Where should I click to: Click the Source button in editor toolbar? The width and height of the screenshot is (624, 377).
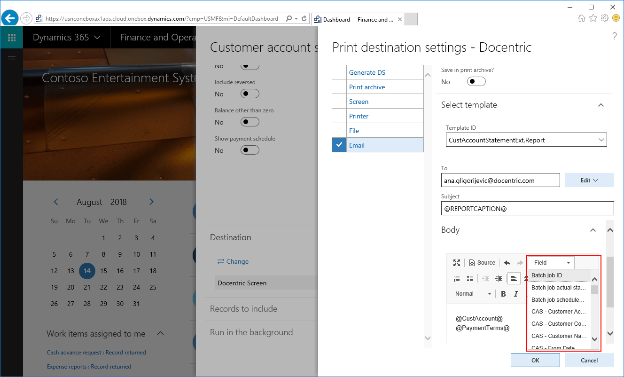(x=482, y=263)
